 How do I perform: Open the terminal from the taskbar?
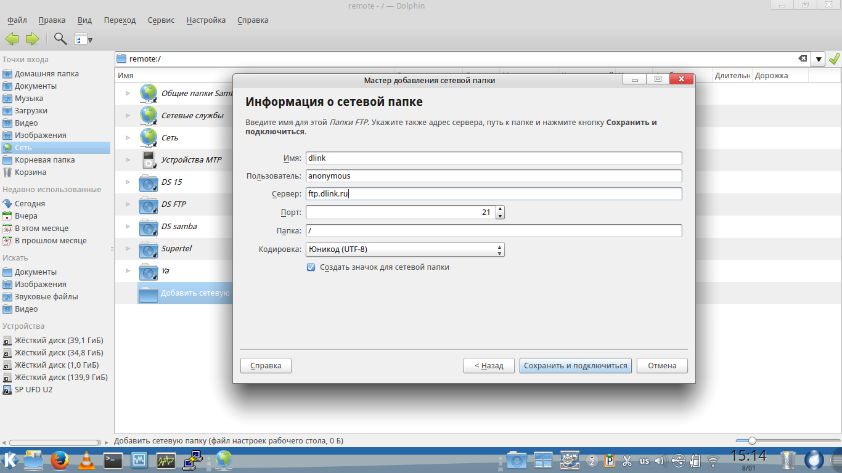click(113, 460)
